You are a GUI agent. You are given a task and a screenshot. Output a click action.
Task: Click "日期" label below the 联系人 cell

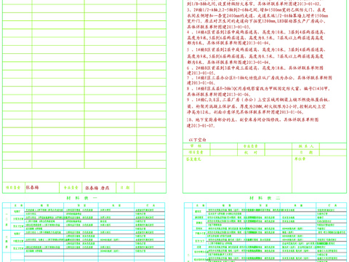coord(306,153)
